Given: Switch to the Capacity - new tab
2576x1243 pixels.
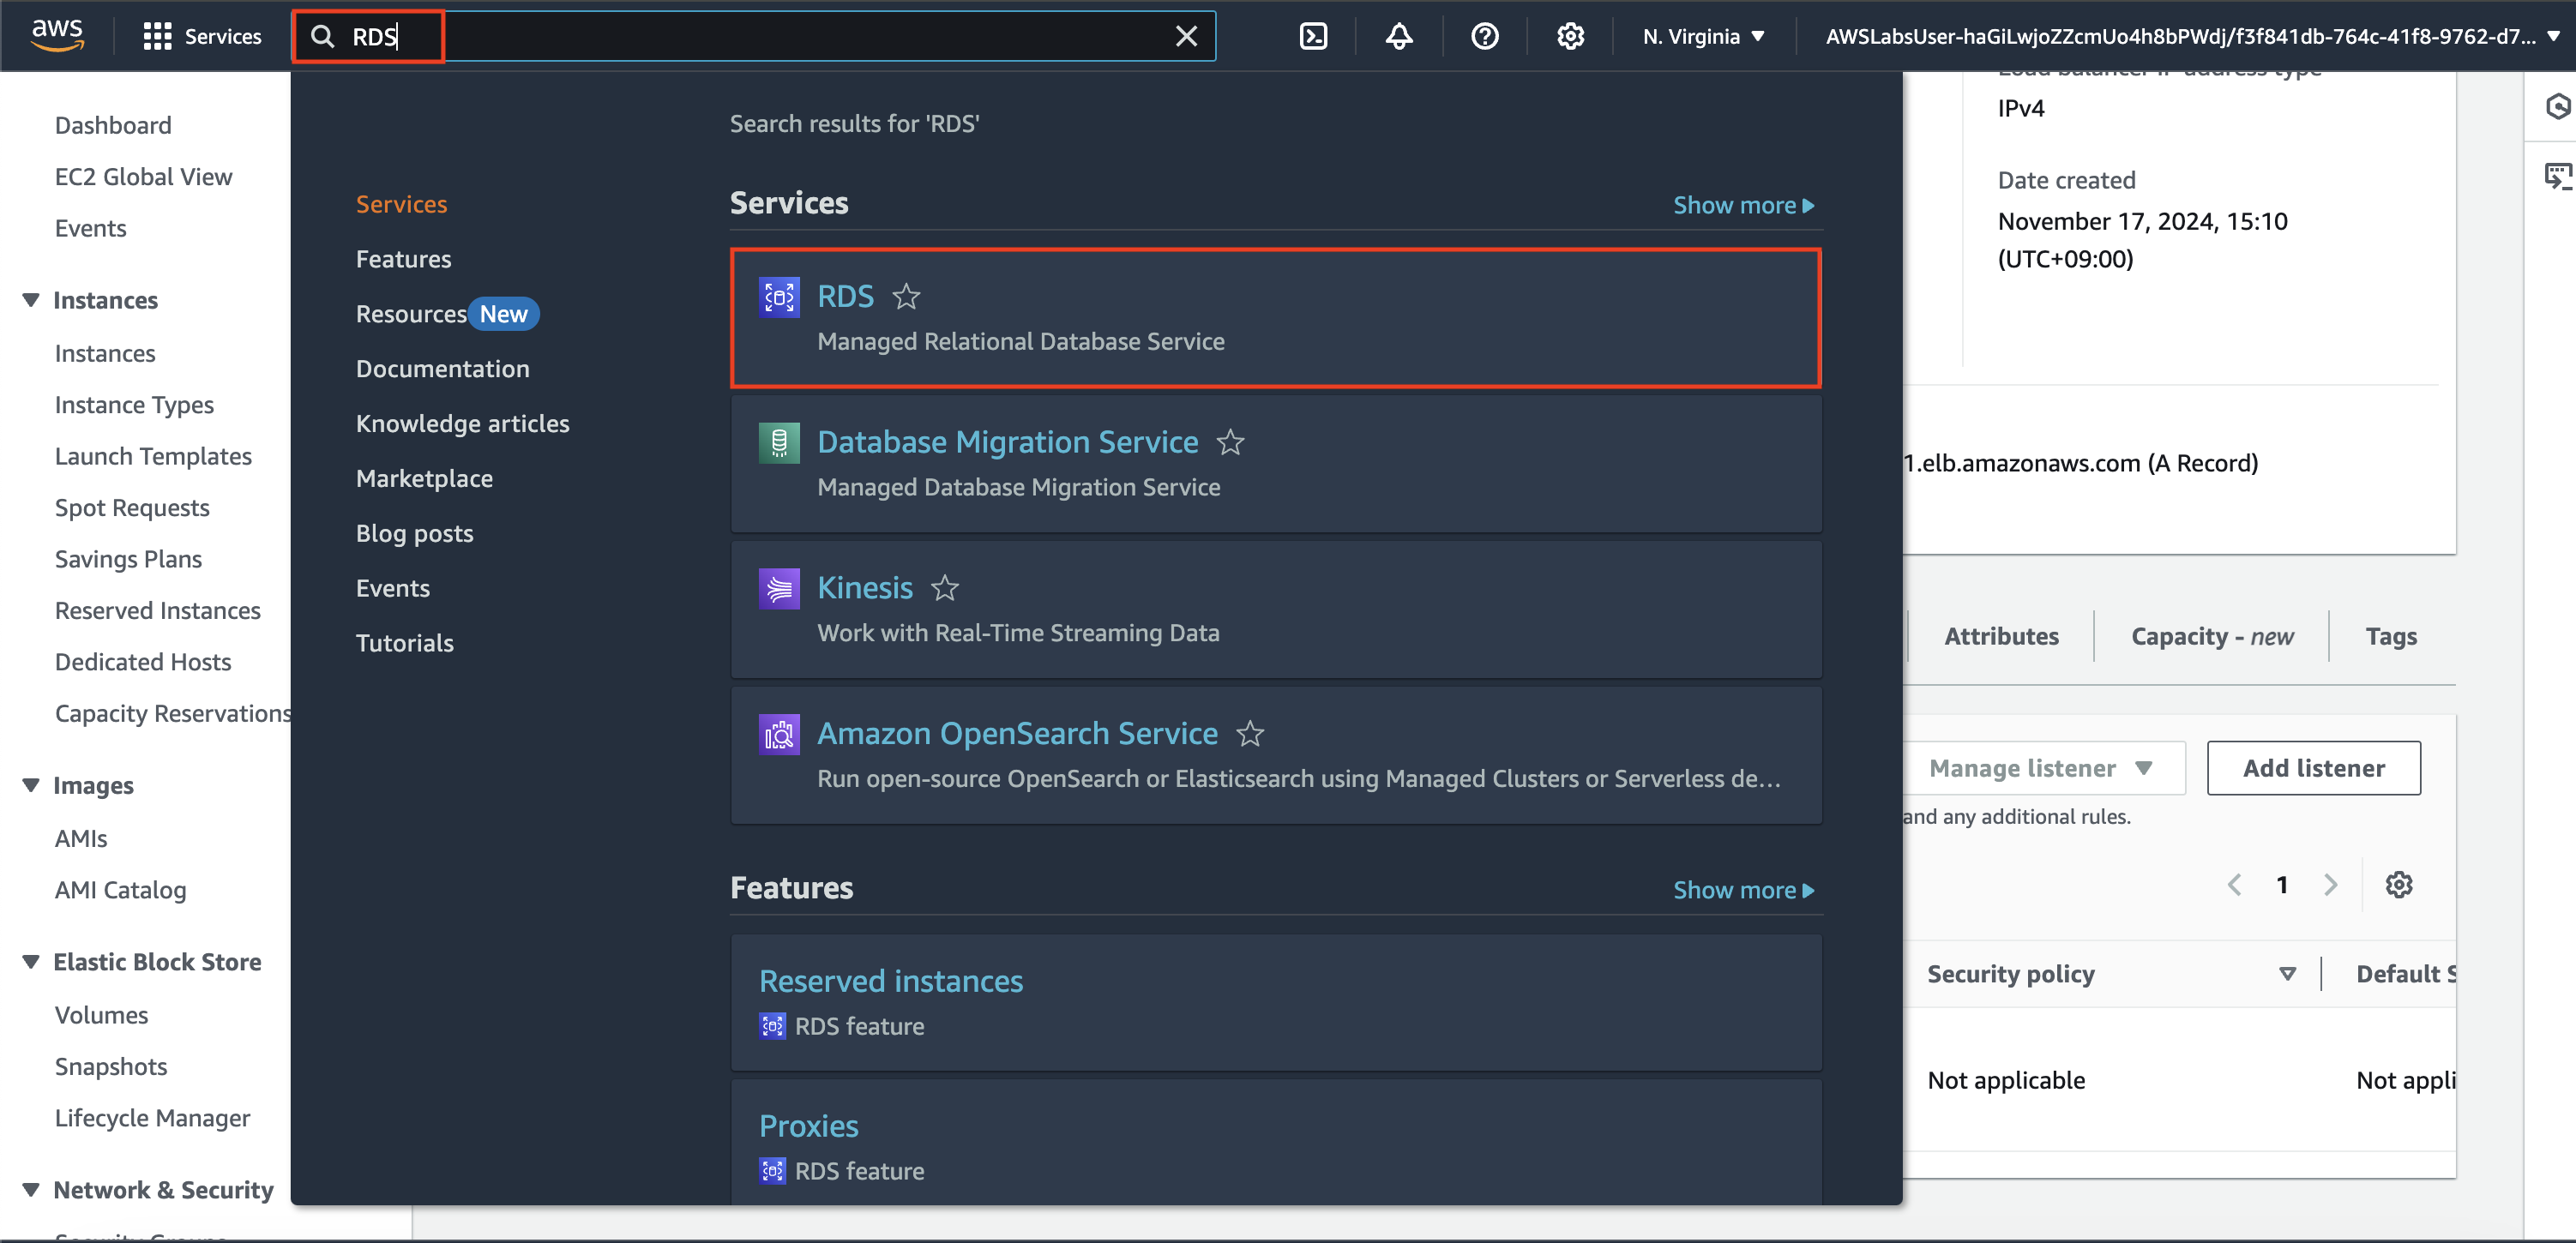Looking at the screenshot, I should tap(2212, 636).
